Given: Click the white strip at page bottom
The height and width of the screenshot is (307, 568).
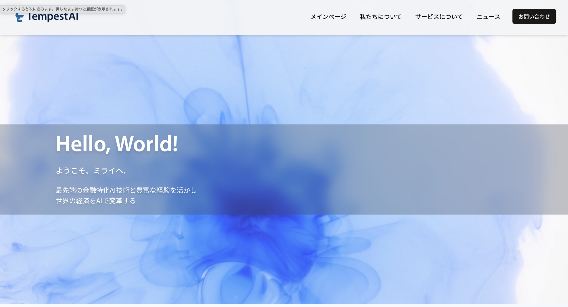Looking at the screenshot, I should click(284, 305).
